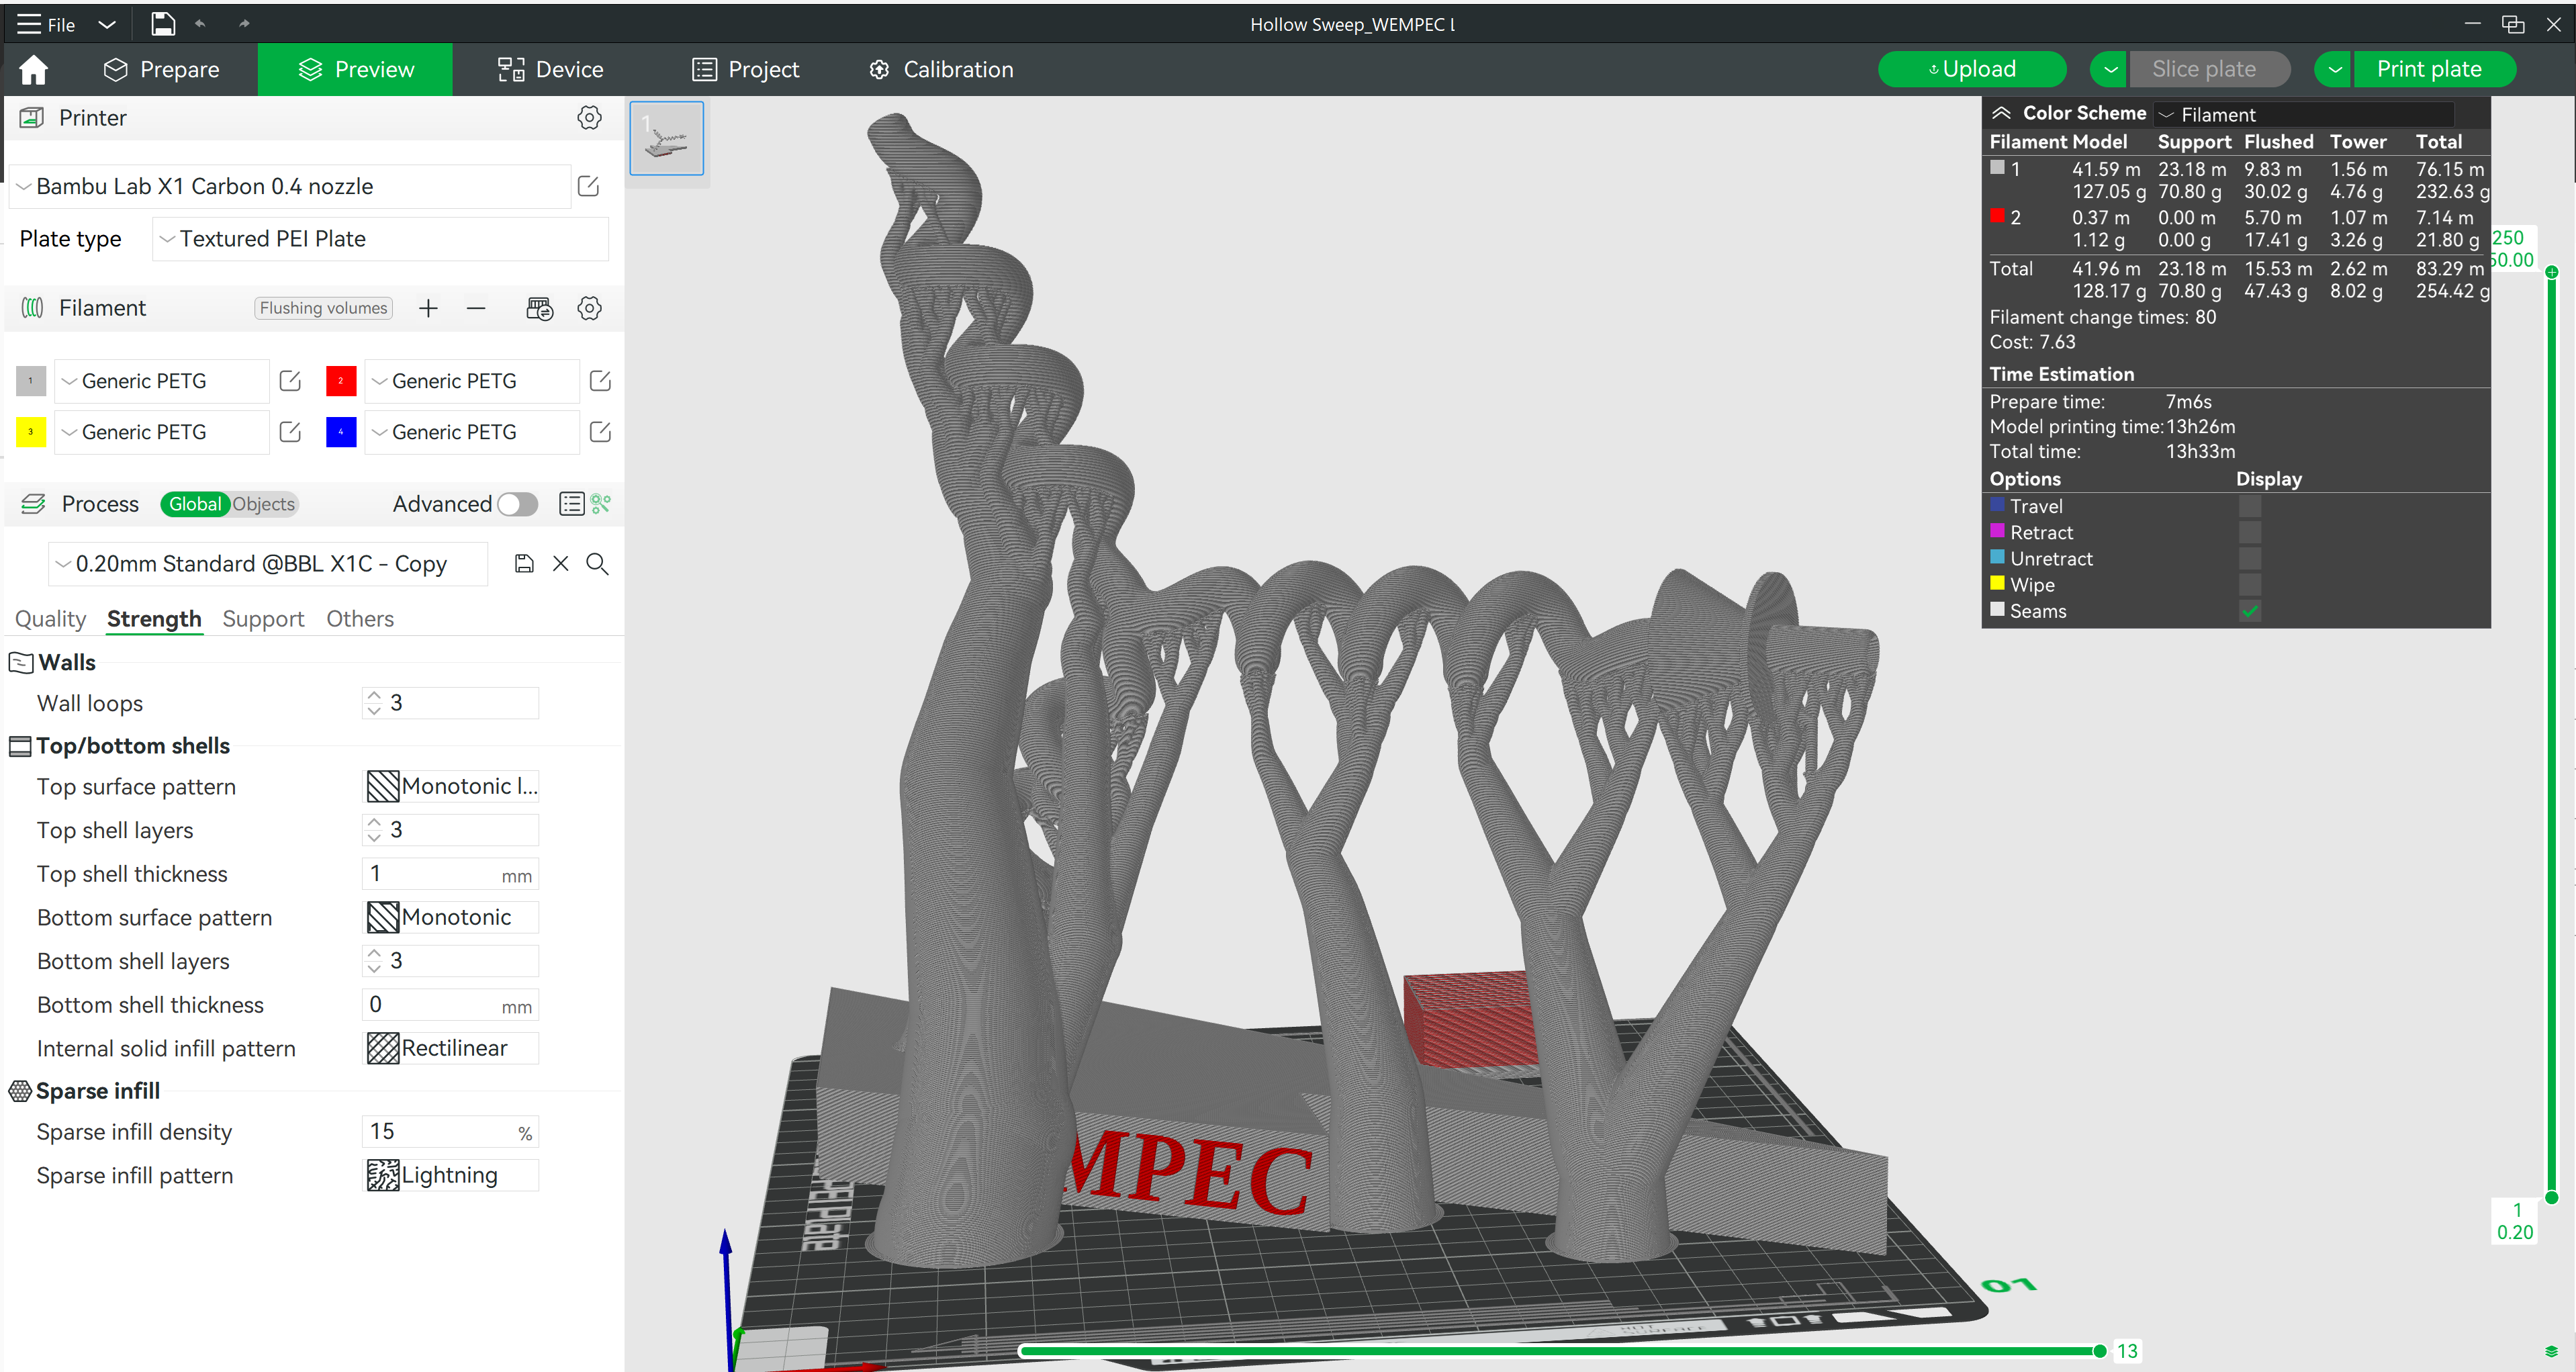This screenshot has width=2576, height=1372.
Task: Click the Upload button
Action: click(x=1972, y=69)
